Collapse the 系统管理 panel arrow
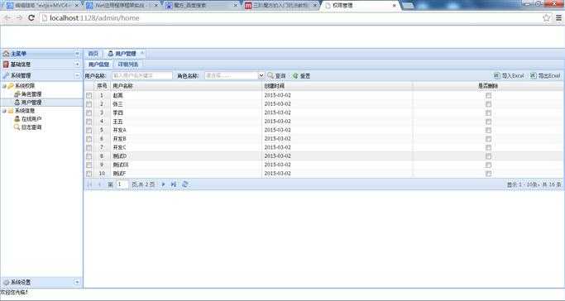The width and height of the screenshot is (565, 301). [77, 75]
